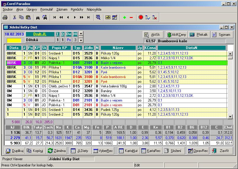Go to the first record
This screenshot has width=238, height=169.
click(x=54, y=17)
